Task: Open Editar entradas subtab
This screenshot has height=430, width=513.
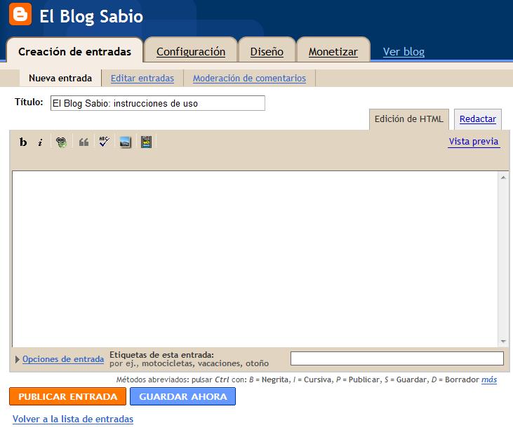Action: pos(142,78)
